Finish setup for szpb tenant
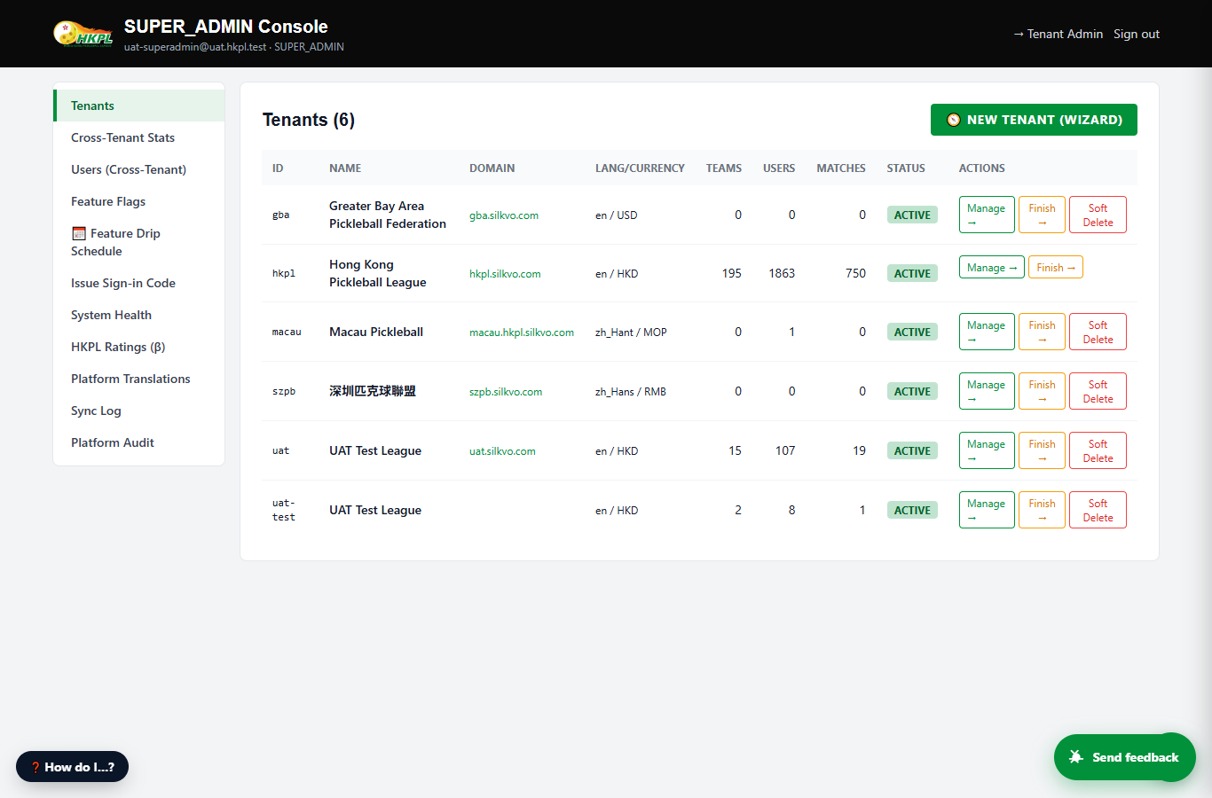 [x=1042, y=391]
